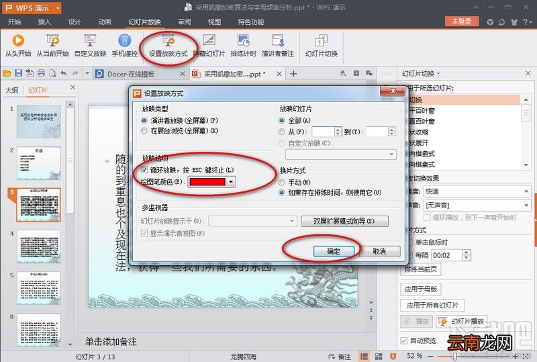Hide the current slide (隐藏幻灯片)
The image size is (537, 362).
pyautogui.click(x=209, y=45)
